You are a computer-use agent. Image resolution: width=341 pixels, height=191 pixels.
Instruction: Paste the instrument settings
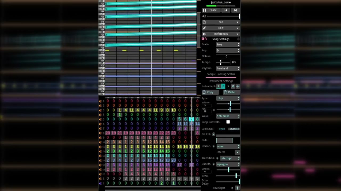click(231, 92)
